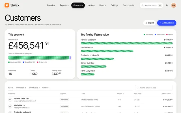Click the accounts@harbourstreetdeli.co.uk email
Screen dimensions: 181x113
(x=25, y=101)
